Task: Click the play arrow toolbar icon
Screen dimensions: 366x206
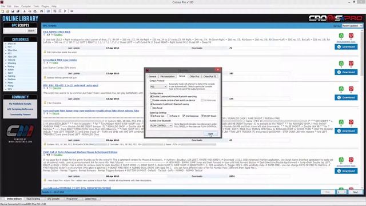Action: tap(65, 11)
